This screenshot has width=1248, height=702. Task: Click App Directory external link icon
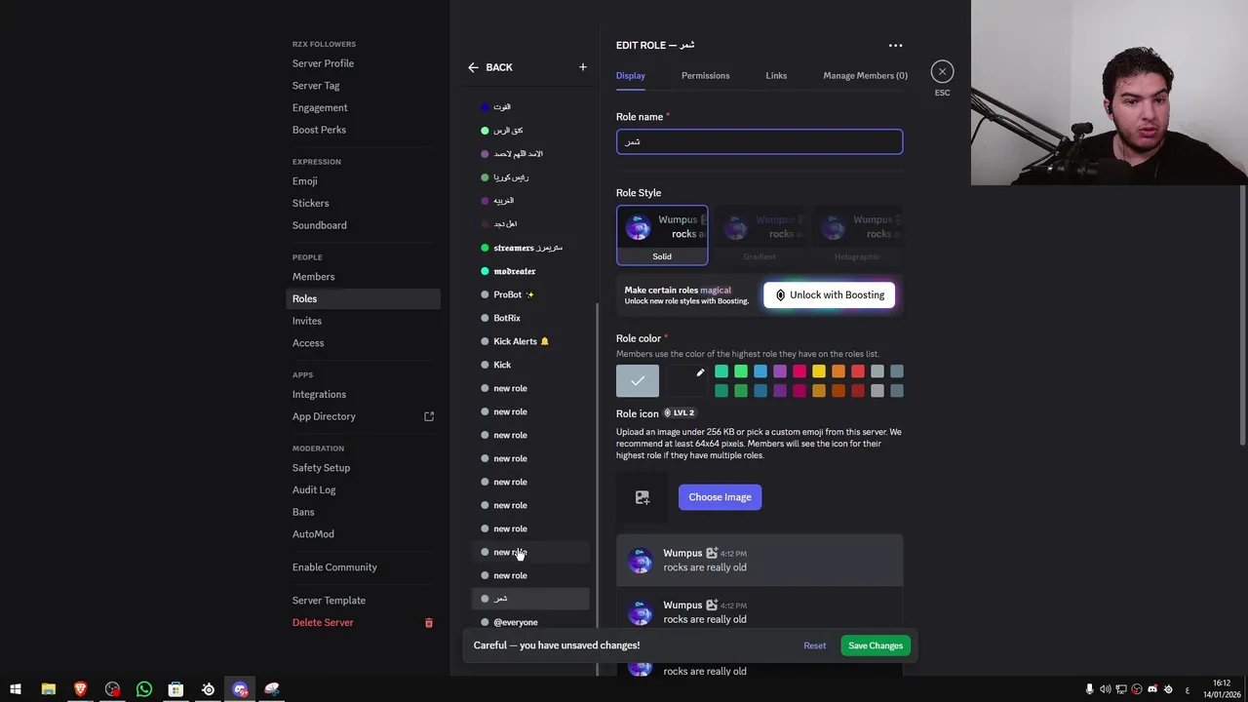(x=429, y=416)
